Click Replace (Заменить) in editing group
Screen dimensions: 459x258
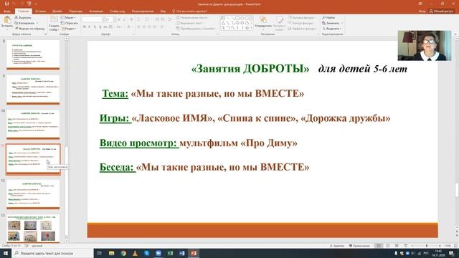pyautogui.click(x=332, y=23)
